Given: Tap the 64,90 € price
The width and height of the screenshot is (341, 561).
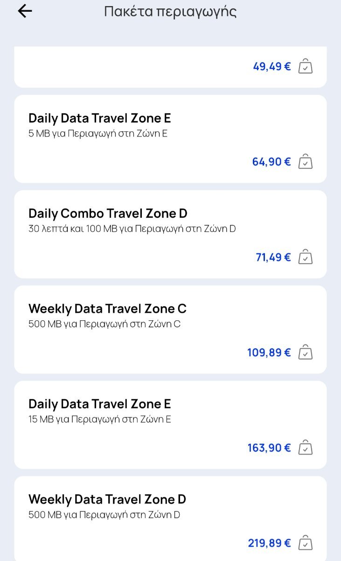Looking at the screenshot, I should tap(271, 162).
